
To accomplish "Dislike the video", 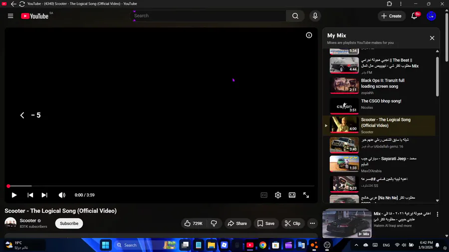I will [214, 224].
